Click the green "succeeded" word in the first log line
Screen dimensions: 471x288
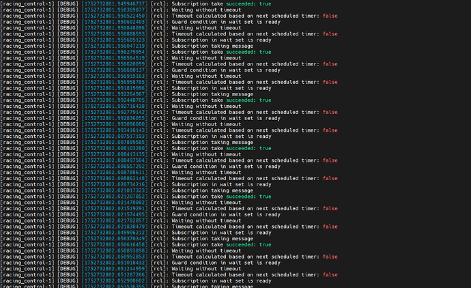[x=242, y=4]
